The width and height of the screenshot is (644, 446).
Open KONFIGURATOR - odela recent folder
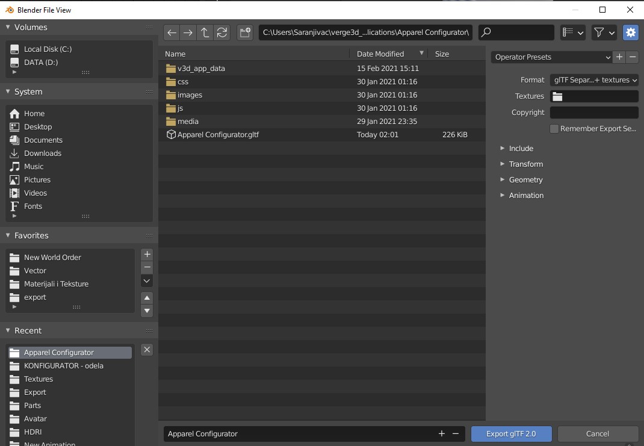70,366
